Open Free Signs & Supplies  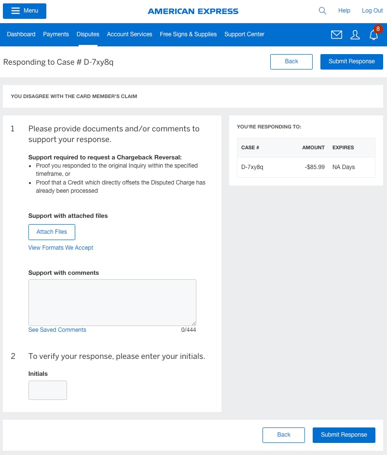coord(188,34)
